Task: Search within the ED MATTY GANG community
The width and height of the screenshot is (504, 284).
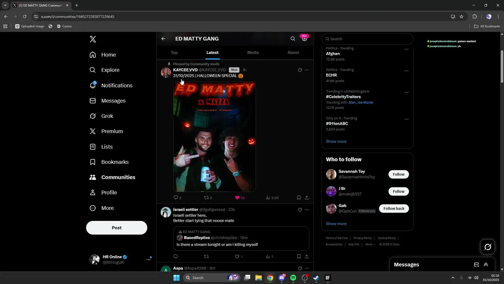Action: coord(293,39)
